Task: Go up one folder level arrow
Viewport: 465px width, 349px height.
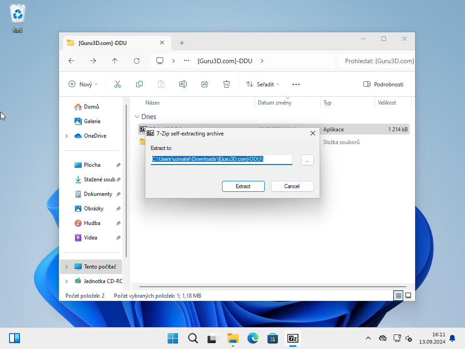Action: pyautogui.click(x=115, y=61)
